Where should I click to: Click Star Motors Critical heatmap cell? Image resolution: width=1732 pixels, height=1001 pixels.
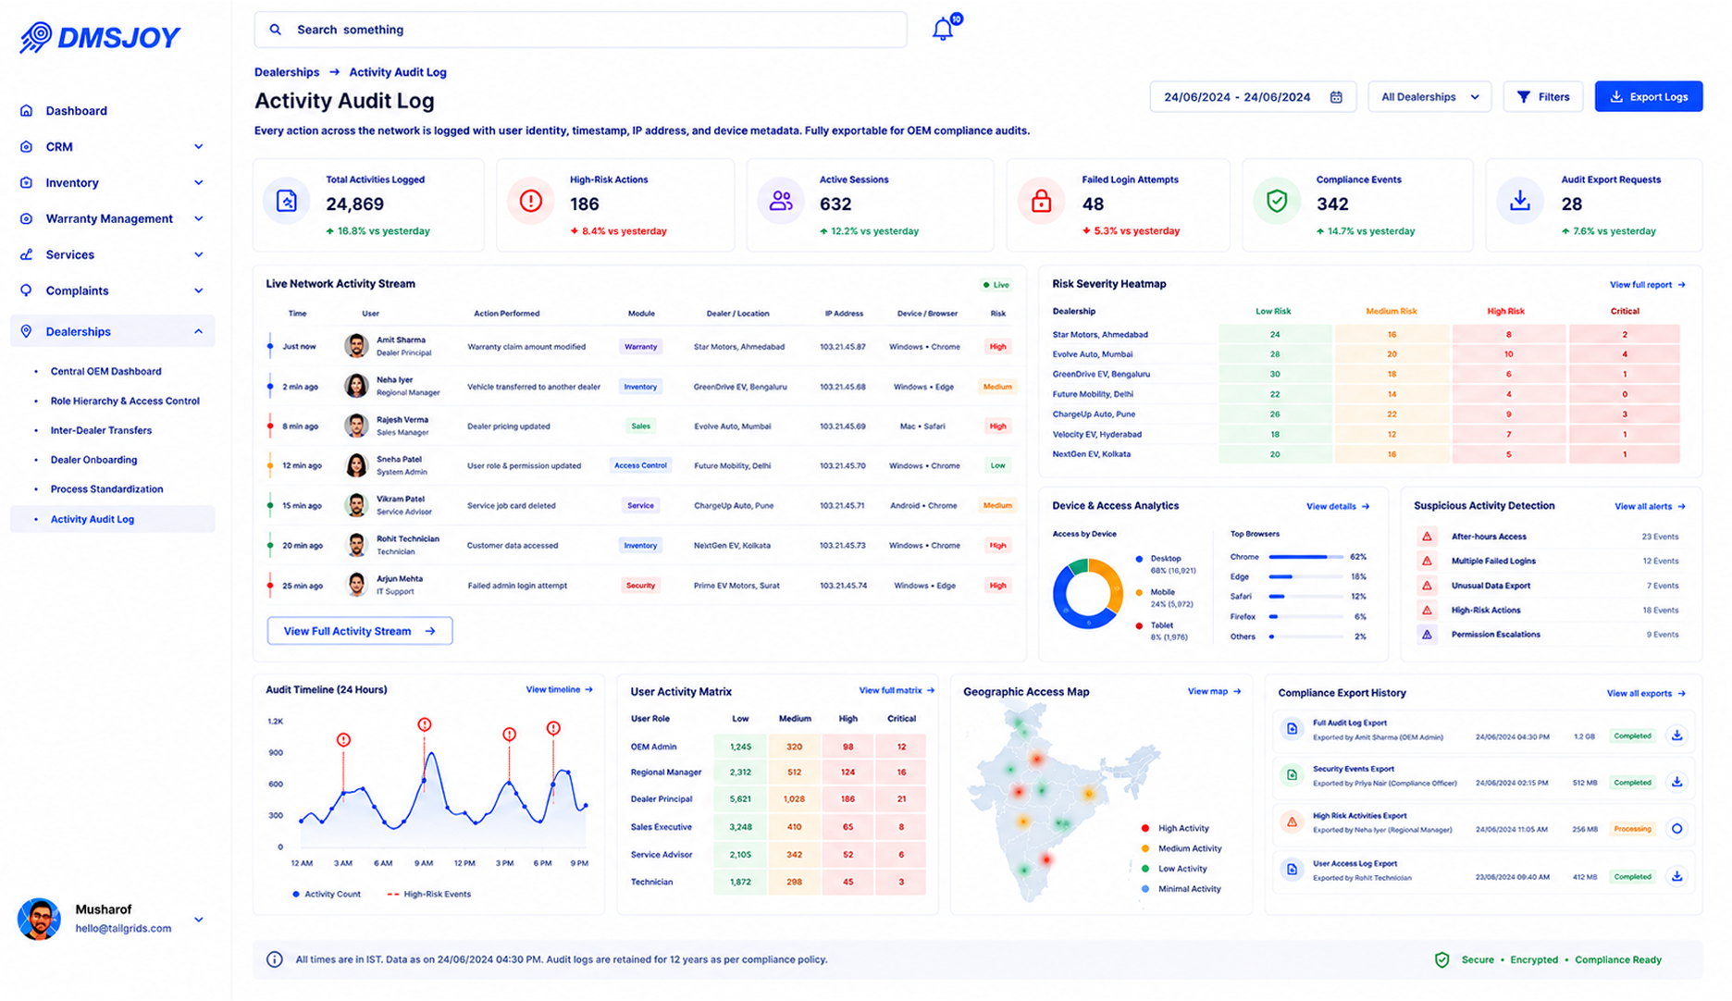click(1624, 335)
